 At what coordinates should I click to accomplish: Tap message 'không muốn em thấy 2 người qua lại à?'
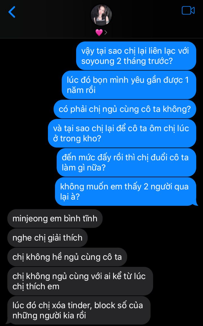click(x=126, y=191)
